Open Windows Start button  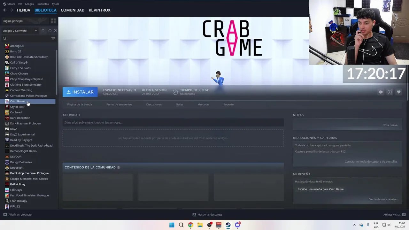172,225
